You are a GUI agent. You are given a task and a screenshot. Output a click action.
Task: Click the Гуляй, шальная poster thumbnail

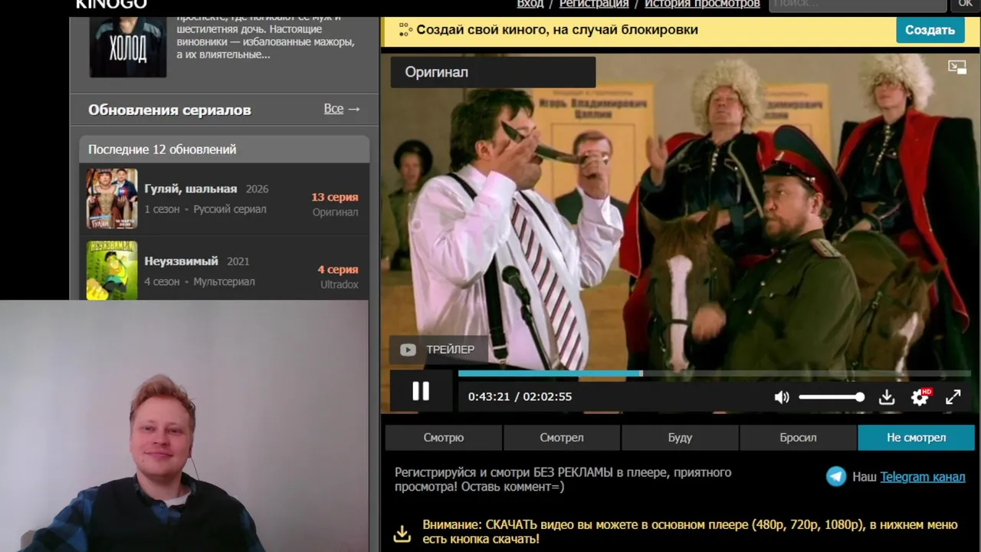tap(112, 199)
